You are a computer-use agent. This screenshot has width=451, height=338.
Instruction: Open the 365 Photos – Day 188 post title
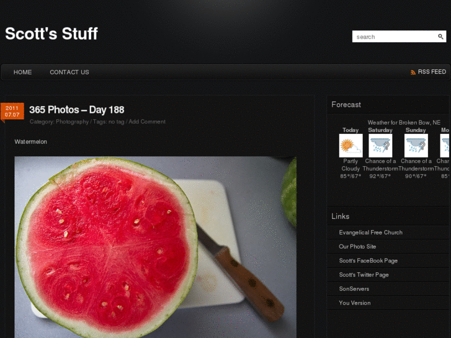tap(77, 110)
